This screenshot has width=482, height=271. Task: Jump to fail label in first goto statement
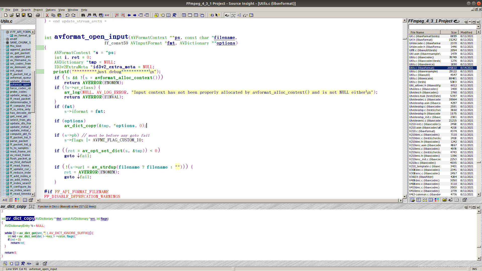pos(85,156)
